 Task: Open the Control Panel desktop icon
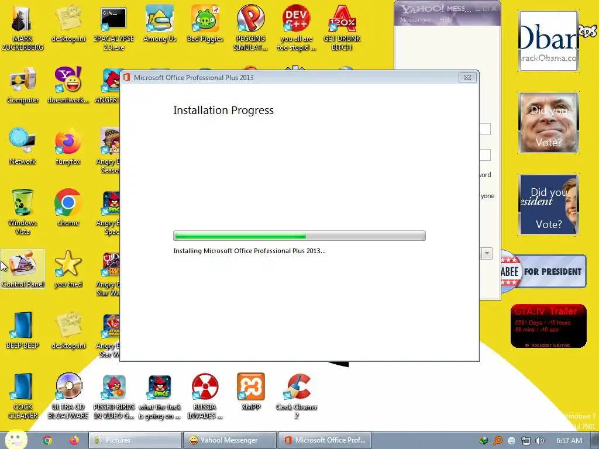point(23,269)
